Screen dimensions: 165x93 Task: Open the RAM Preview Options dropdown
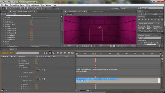(149, 23)
